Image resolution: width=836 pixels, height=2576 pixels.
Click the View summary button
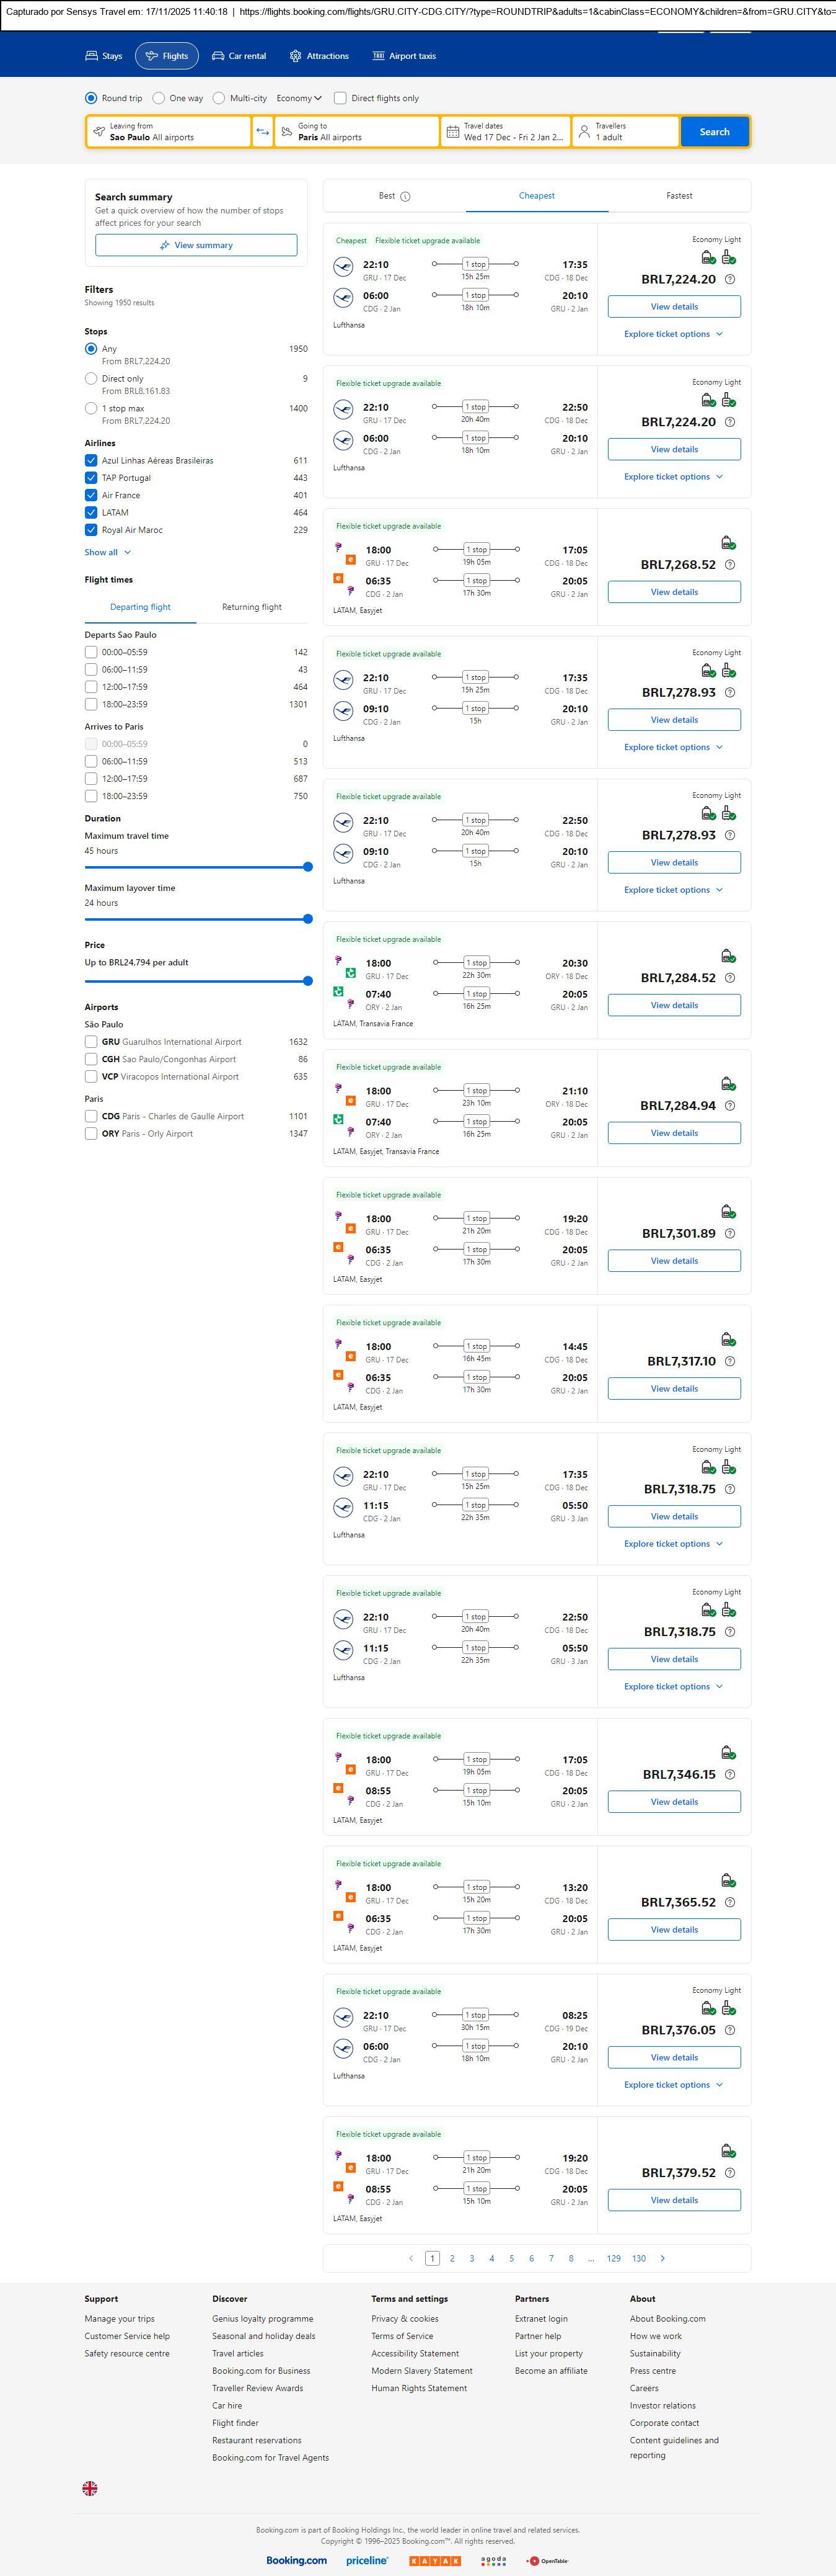point(196,245)
